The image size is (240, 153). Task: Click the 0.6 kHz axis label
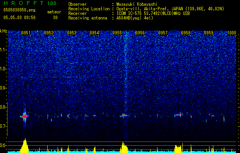click(x=3, y=145)
